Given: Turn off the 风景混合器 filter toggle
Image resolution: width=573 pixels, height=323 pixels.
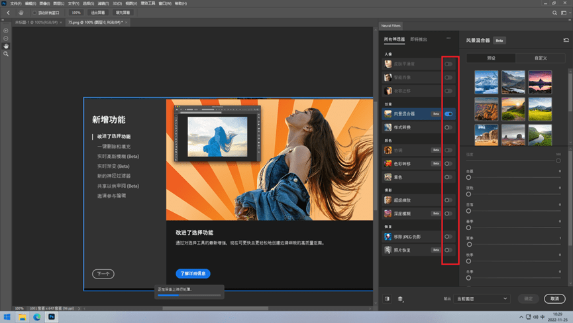Looking at the screenshot, I should click(x=448, y=114).
